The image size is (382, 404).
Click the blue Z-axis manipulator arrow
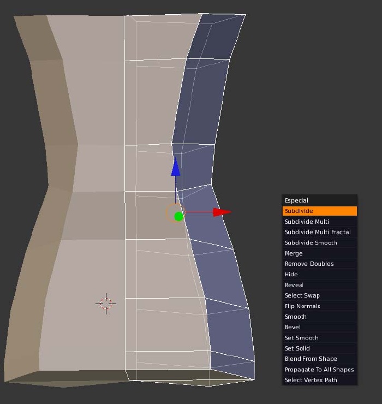[176, 168]
